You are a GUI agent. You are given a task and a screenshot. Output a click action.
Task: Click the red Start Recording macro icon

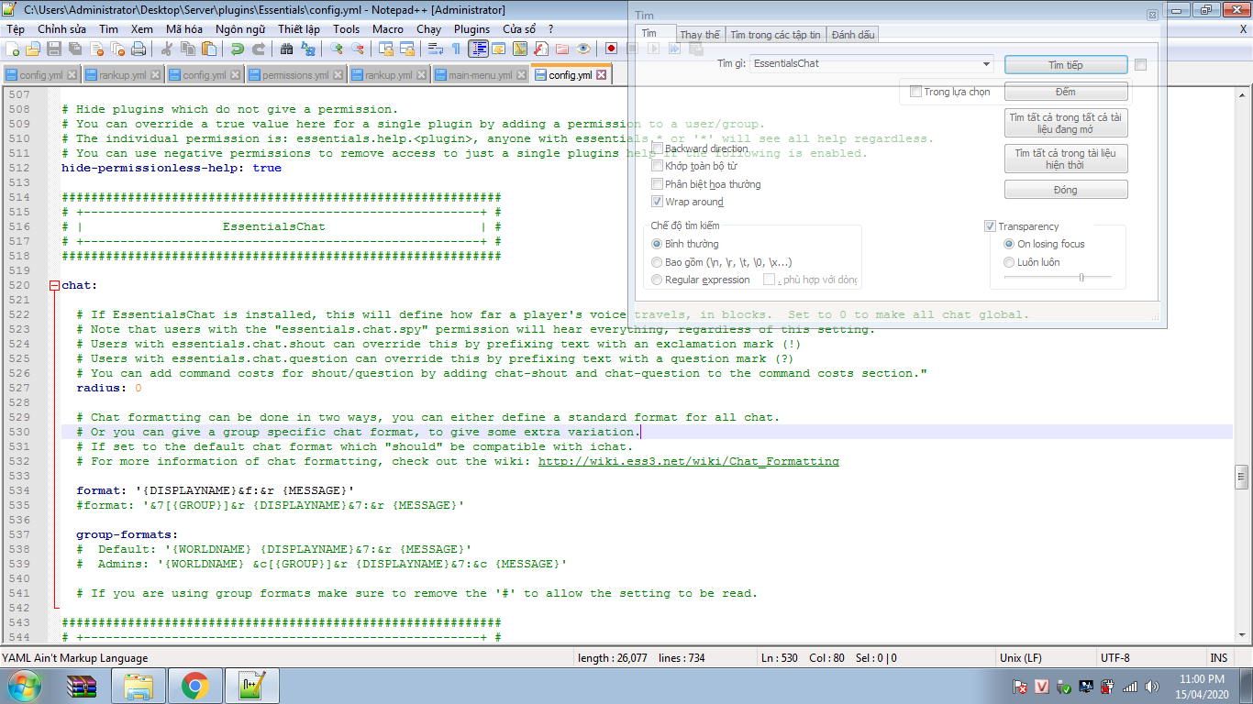point(611,49)
